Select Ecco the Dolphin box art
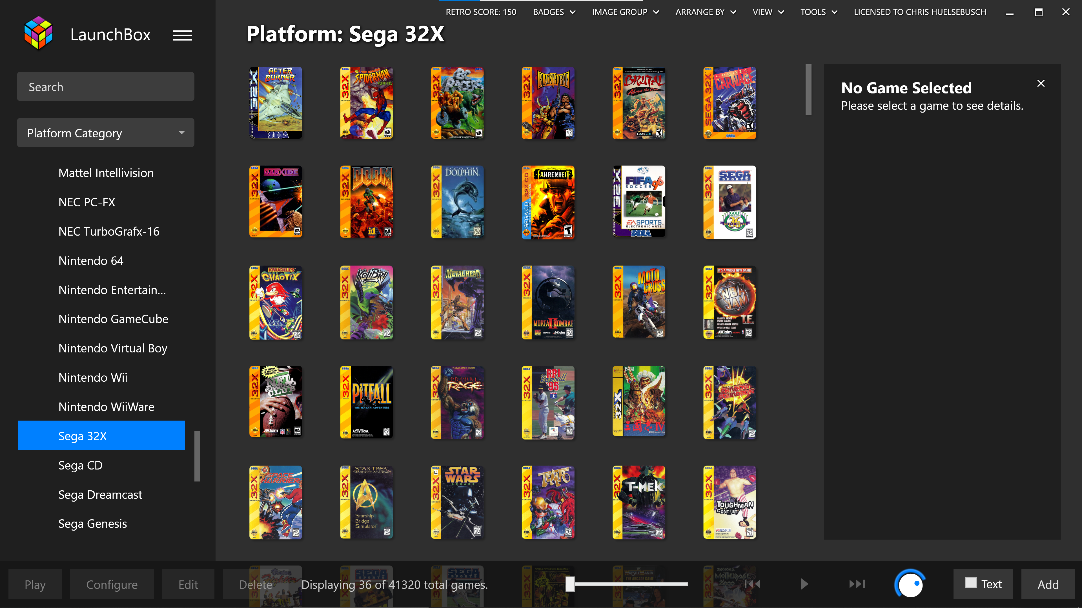Viewport: 1082px width, 608px height. pos(457,202)
